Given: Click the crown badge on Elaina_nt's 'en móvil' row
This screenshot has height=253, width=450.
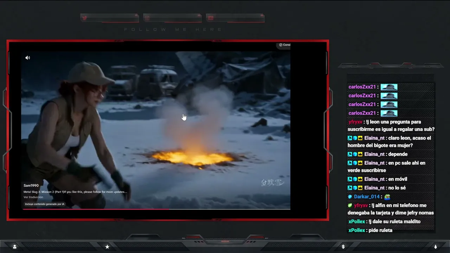Looking at the screenshot, I should (x=360, y=179).
